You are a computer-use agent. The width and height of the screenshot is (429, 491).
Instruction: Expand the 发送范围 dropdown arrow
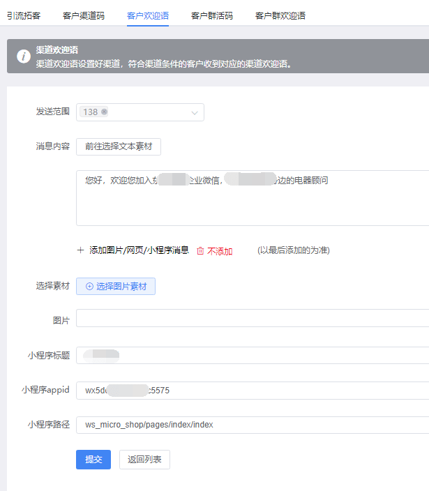[195, 113]
